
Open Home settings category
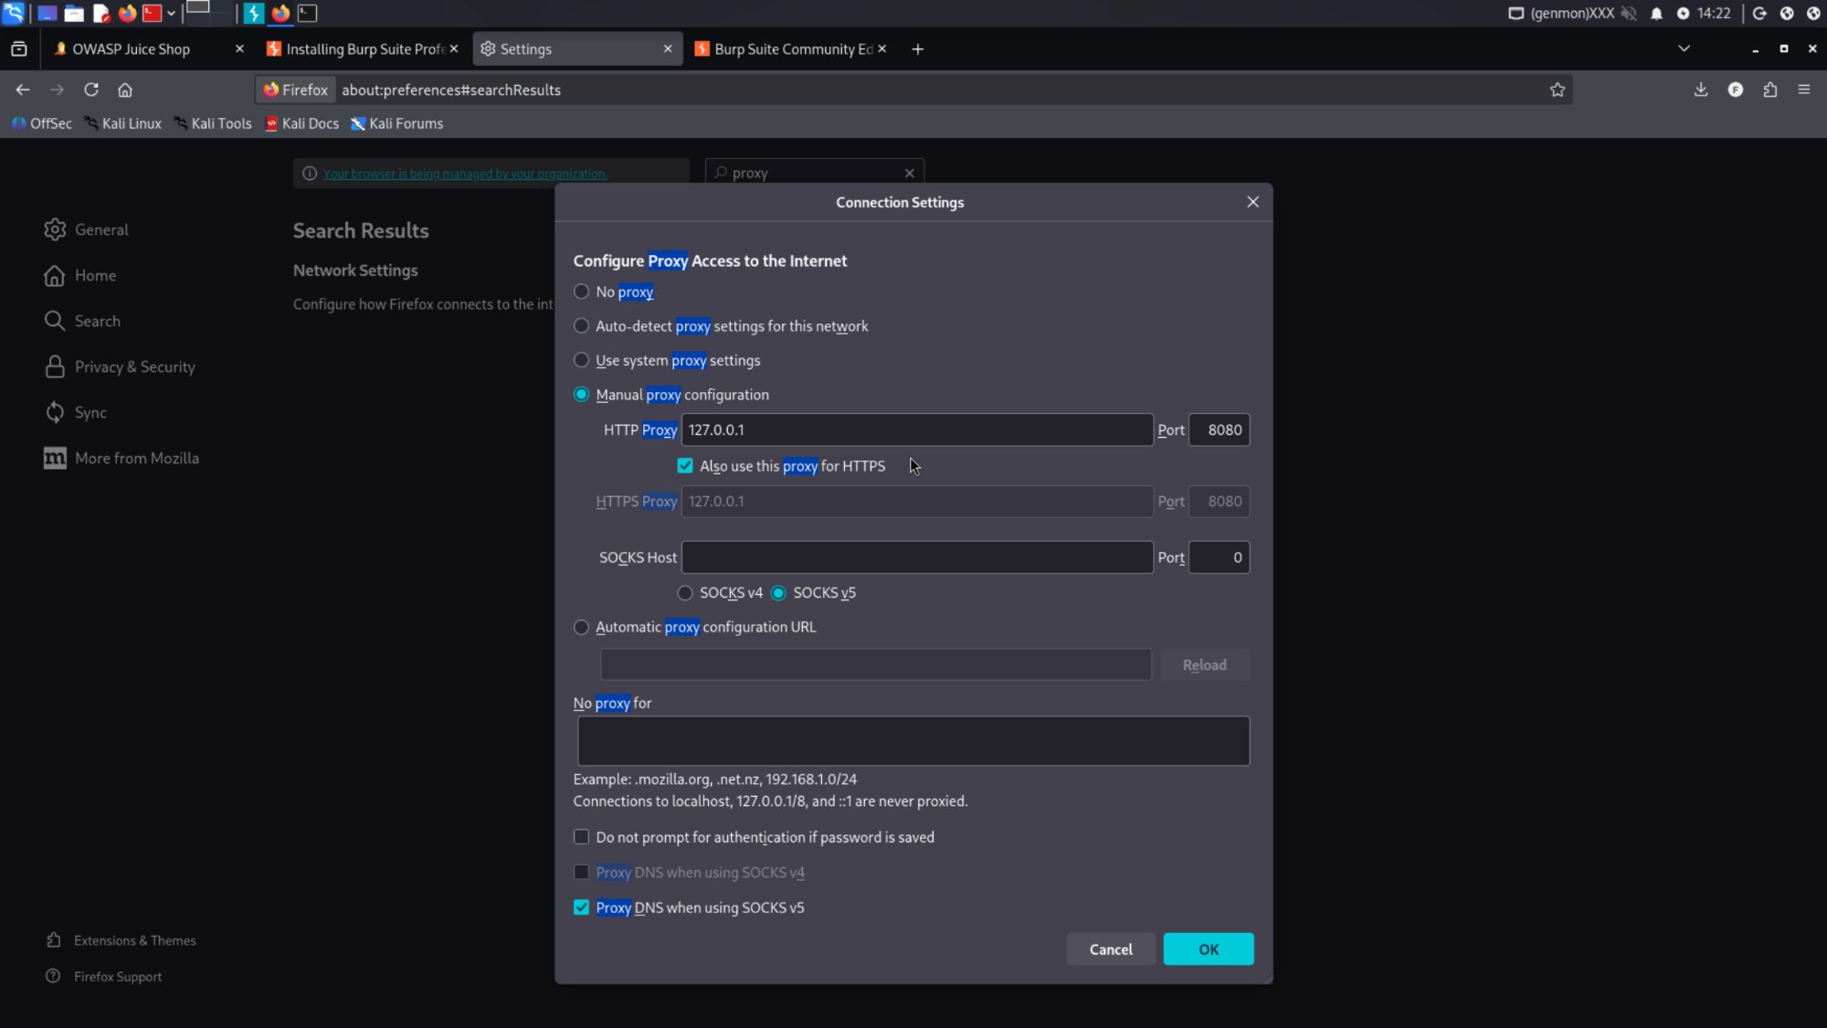(80, 275)
